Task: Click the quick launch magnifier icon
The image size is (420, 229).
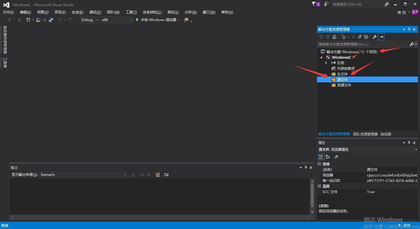Action: (x=386, y=4)
